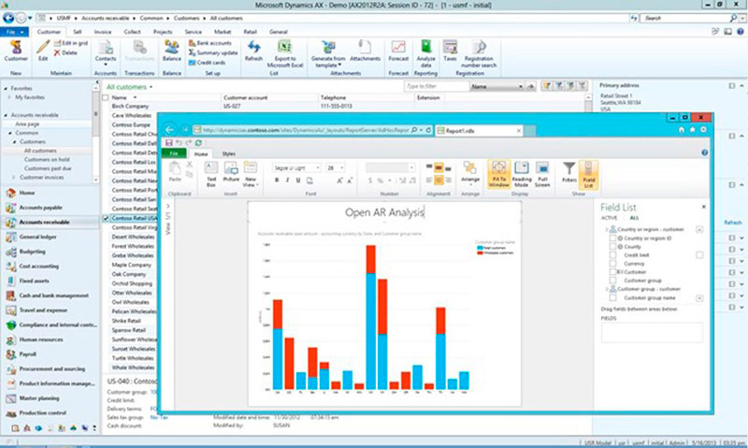Click the Edit pencil icon

43,47
